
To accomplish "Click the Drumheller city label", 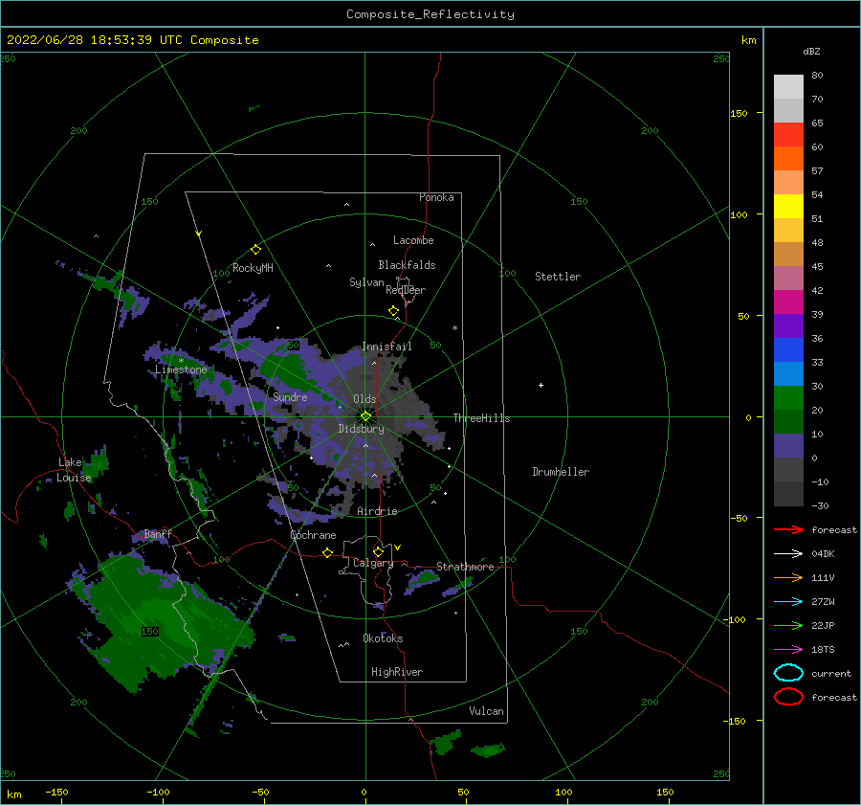I will click(x=561, y=472).
